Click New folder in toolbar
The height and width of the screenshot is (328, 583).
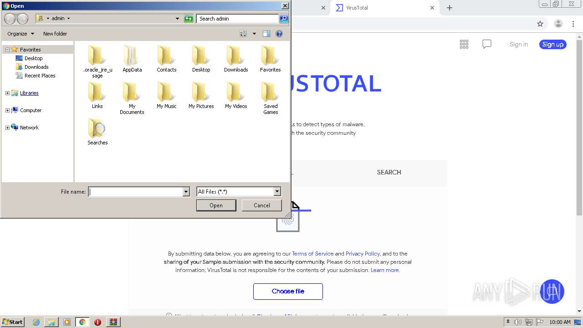55,34
